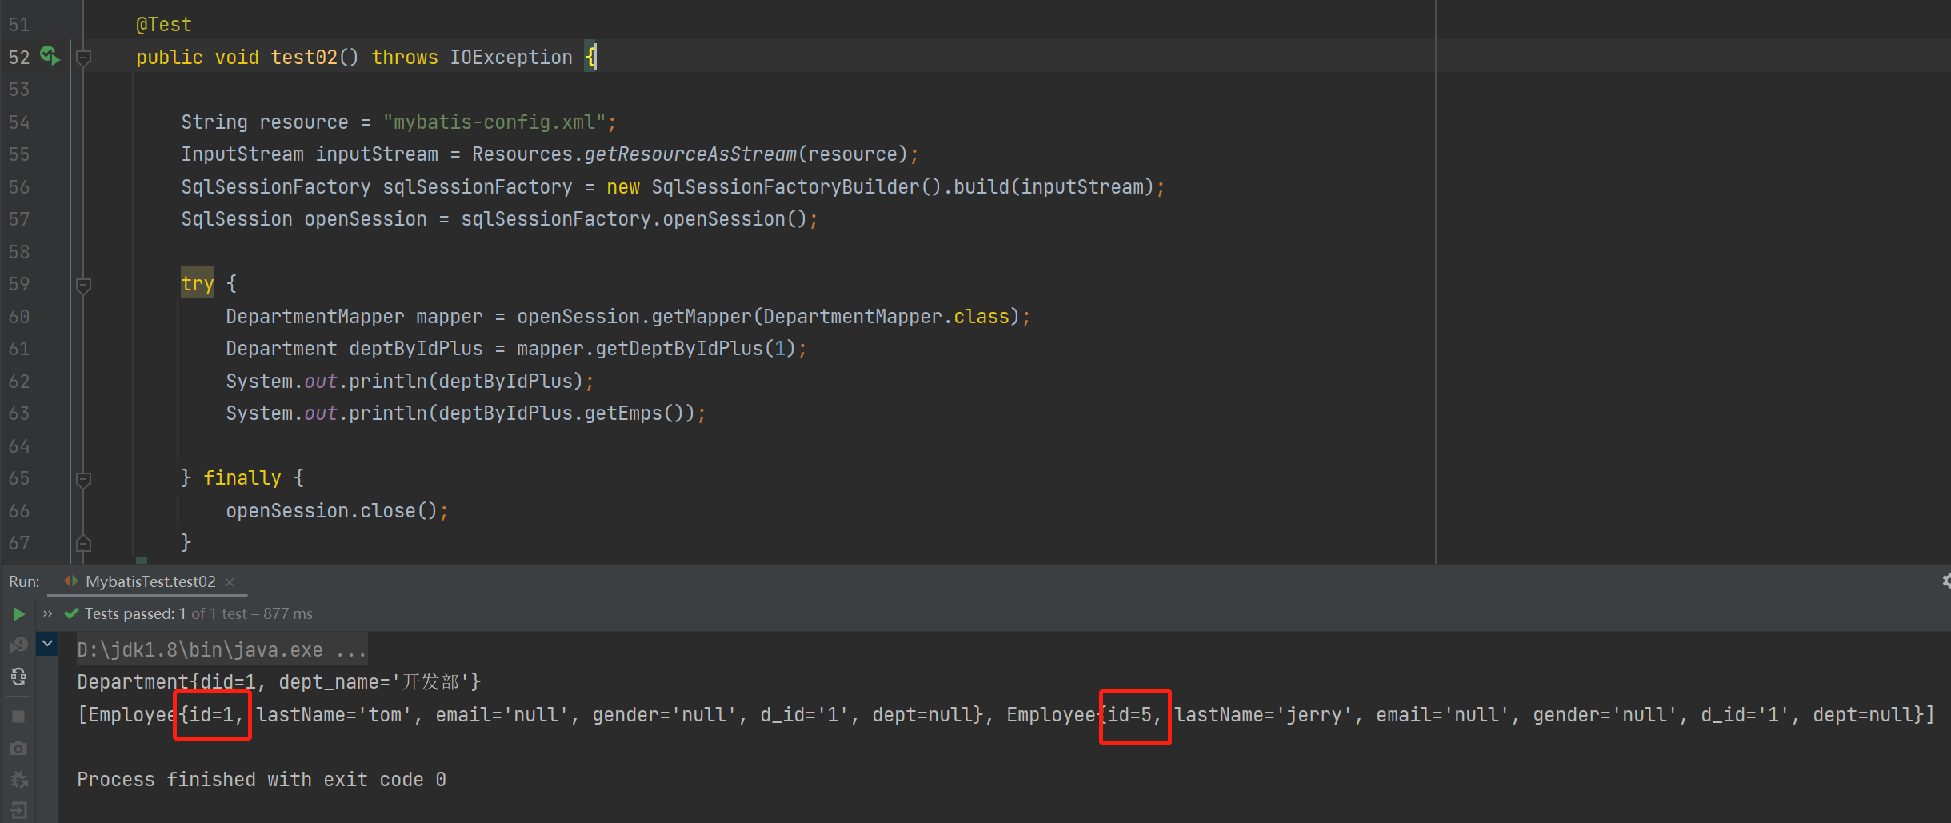Collapse test results with the down chevron
This screenshot has width=1951, height=823.
coord(47,643)
